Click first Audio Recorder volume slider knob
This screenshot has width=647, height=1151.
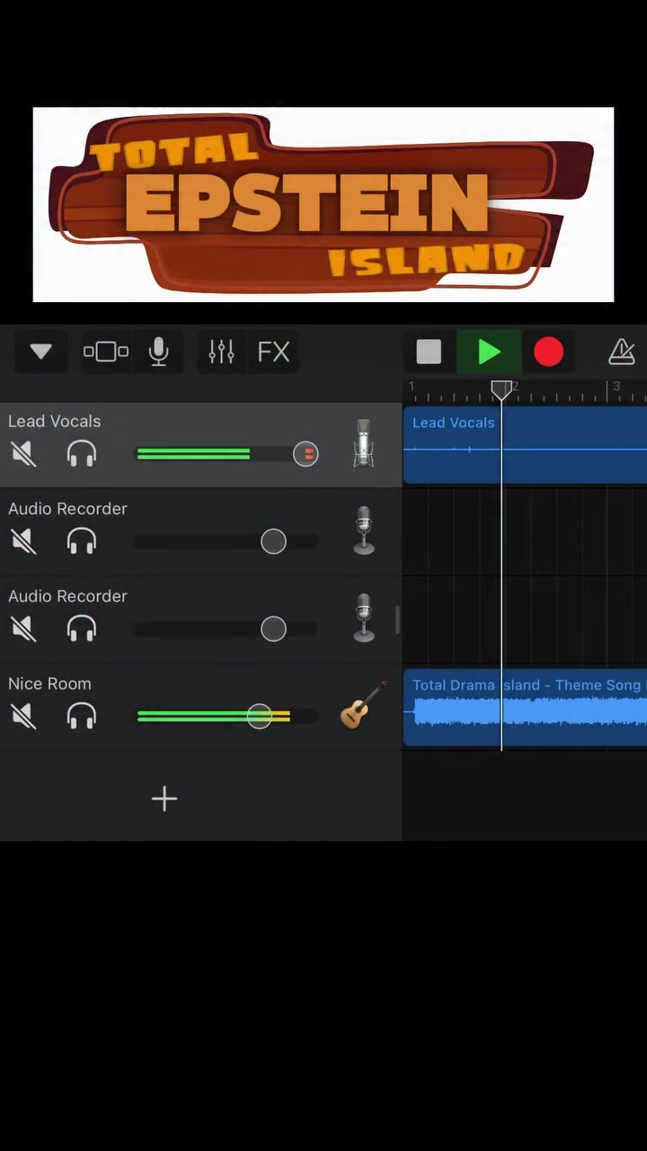(273, 541)
